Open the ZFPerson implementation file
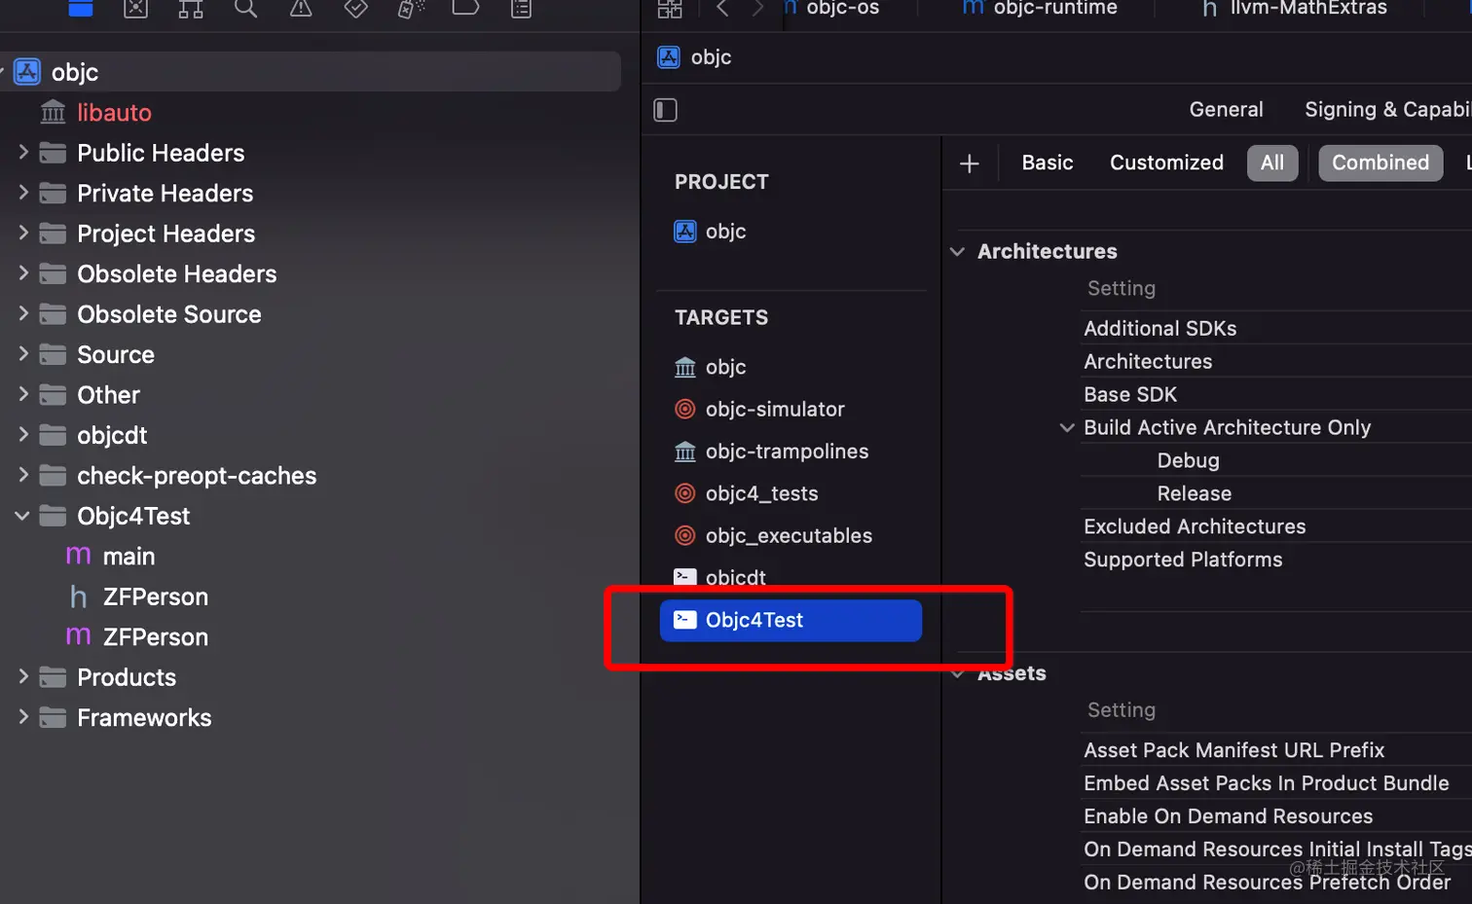This screenshot has height=904, width=1472. (156, 637)
